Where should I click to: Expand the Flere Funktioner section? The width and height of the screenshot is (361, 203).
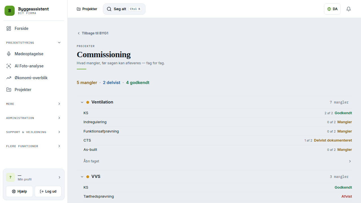coord(34,146)
